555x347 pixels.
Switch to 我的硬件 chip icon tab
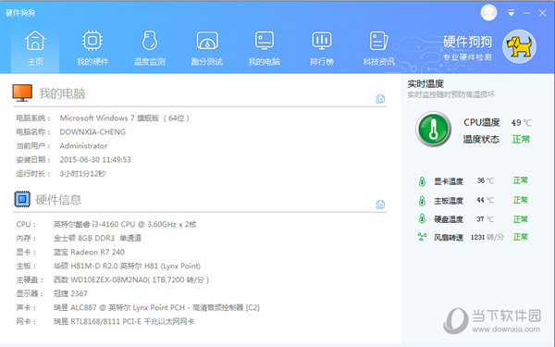tap(92, 48)
